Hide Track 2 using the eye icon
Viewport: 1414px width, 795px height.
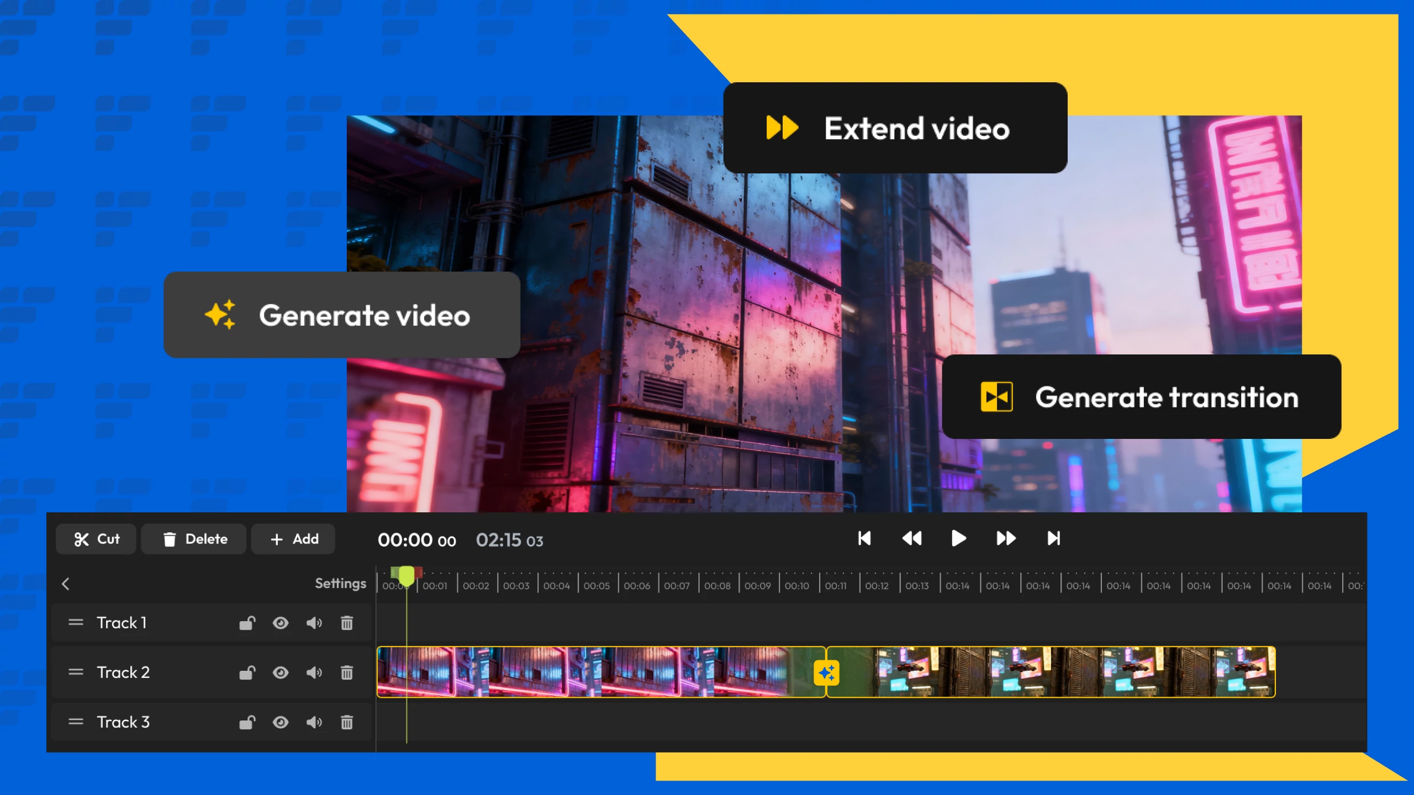click(281, 672)
